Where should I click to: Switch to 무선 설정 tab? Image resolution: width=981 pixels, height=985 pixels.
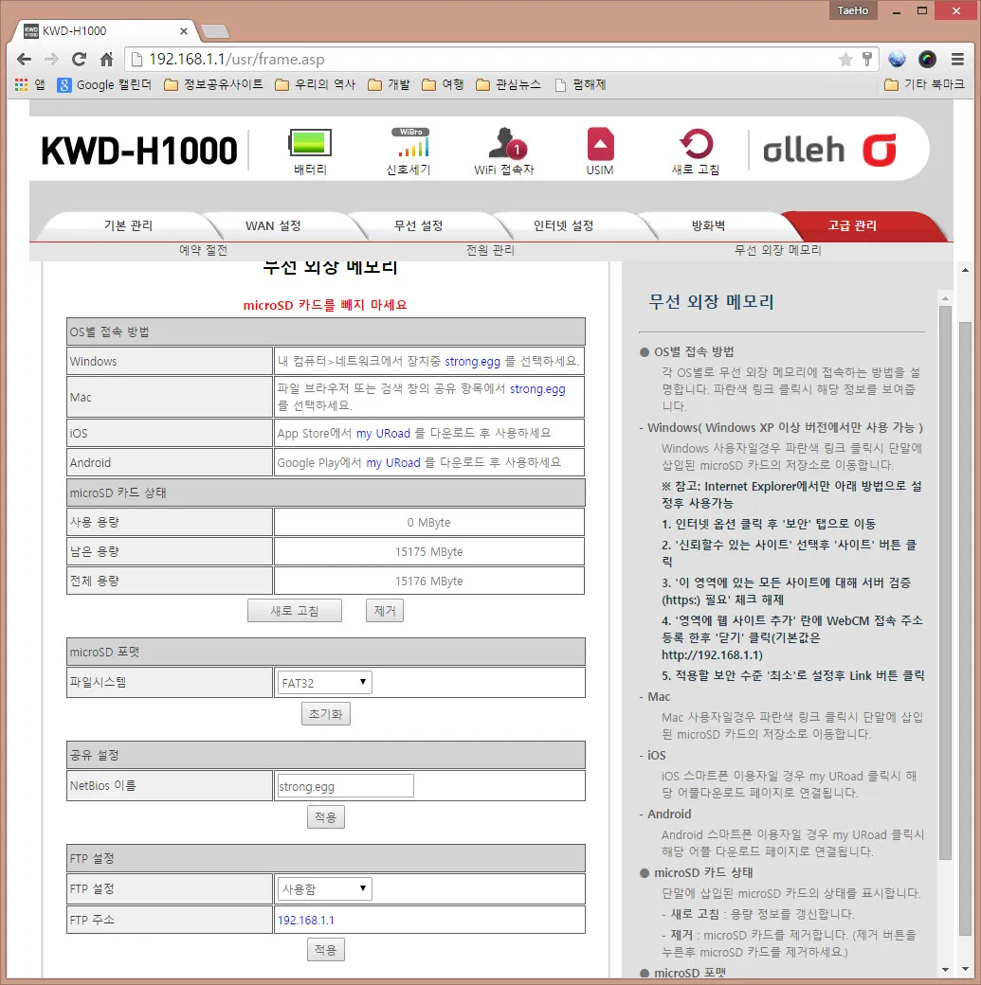[x=418, y=225]
